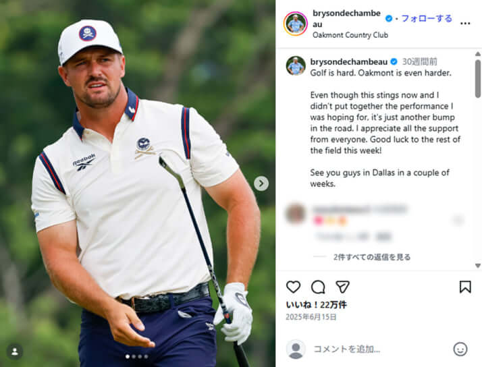The image size is (482, 367).
Task: Open emoji picker smiley icon
Action: [x=460, y=349]
